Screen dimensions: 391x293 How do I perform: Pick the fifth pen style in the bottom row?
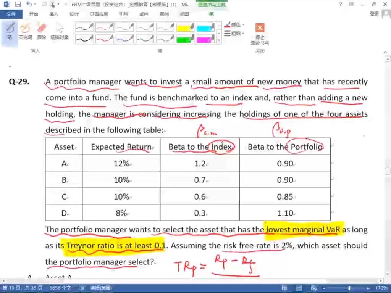[x=165, y=39]
